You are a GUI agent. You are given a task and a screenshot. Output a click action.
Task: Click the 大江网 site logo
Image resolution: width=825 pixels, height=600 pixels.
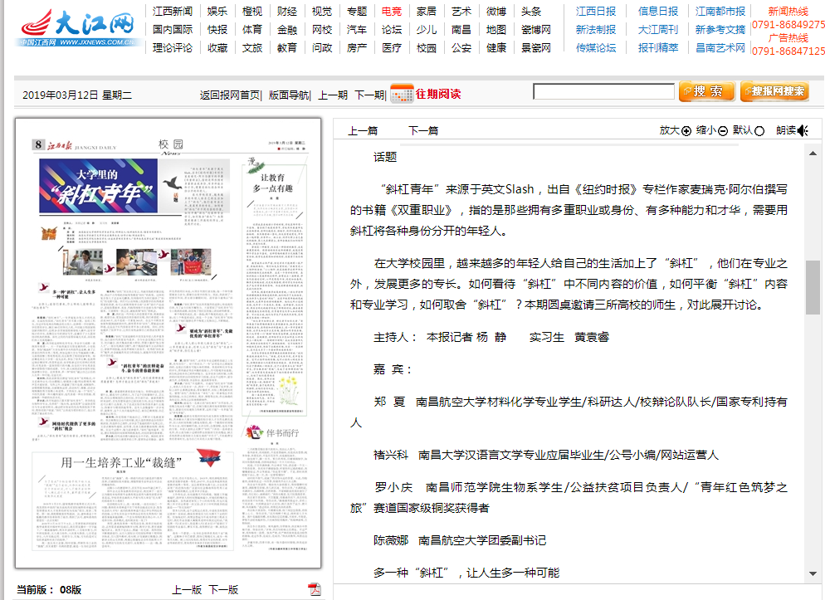pos(80,28)
